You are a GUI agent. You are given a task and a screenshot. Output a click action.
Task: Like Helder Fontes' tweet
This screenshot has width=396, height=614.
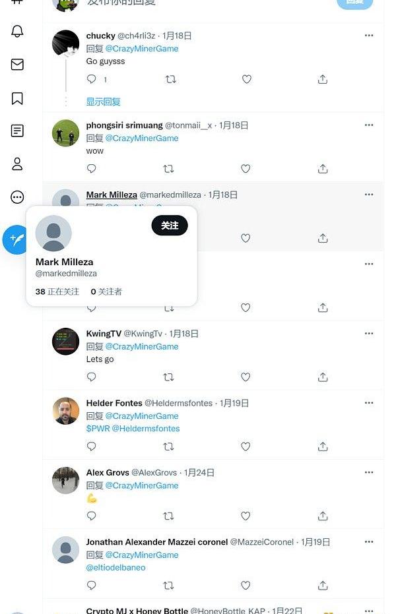246,446
